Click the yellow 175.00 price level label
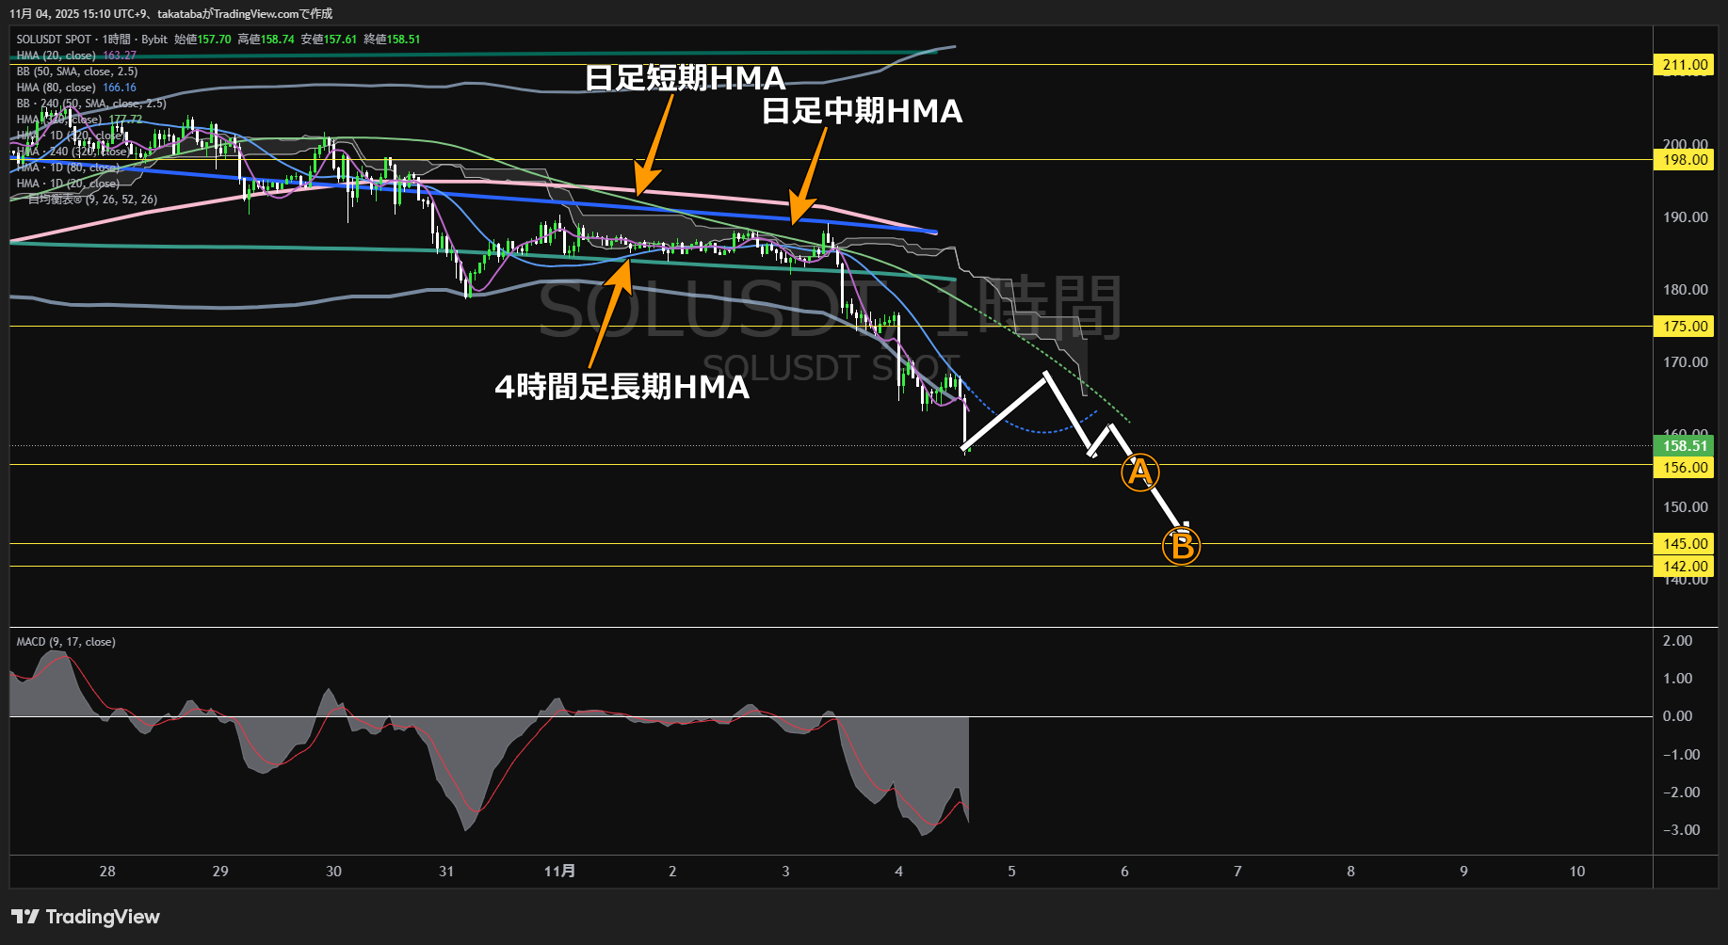The image size is (1728, 945). click(1685, 327)
